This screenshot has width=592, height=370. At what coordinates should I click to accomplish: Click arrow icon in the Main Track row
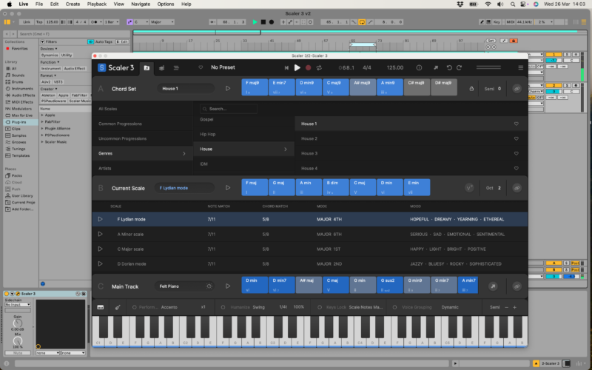493,286
